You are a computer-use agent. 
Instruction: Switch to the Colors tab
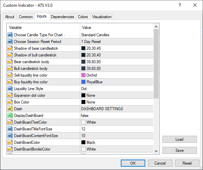[83, 17]
